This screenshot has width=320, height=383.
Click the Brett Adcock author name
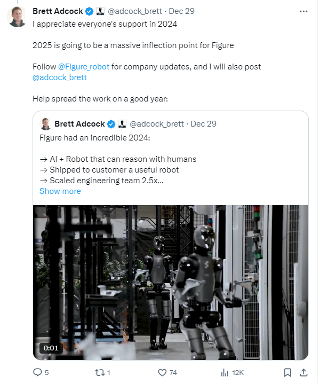click(57, 11)
